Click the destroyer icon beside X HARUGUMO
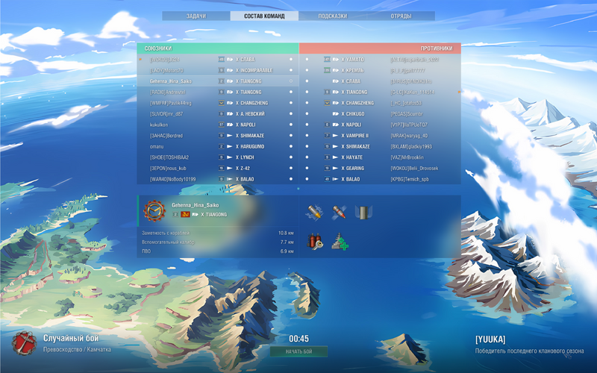This screenshot has width=597, height=373. coord(230,146)
